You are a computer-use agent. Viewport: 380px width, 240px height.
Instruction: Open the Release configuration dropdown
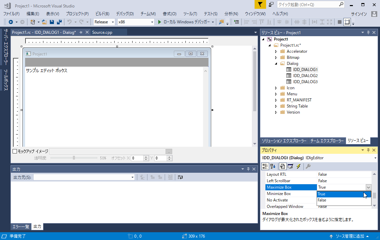click(113, 22)
